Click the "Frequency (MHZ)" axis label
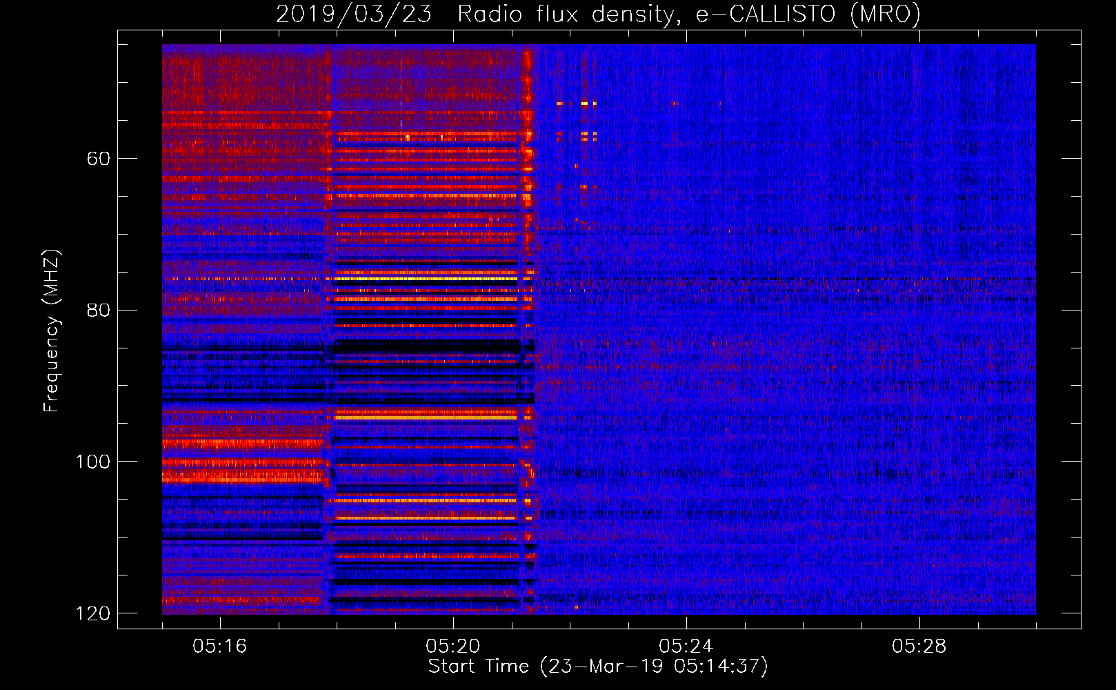 [x=52, y=331]
